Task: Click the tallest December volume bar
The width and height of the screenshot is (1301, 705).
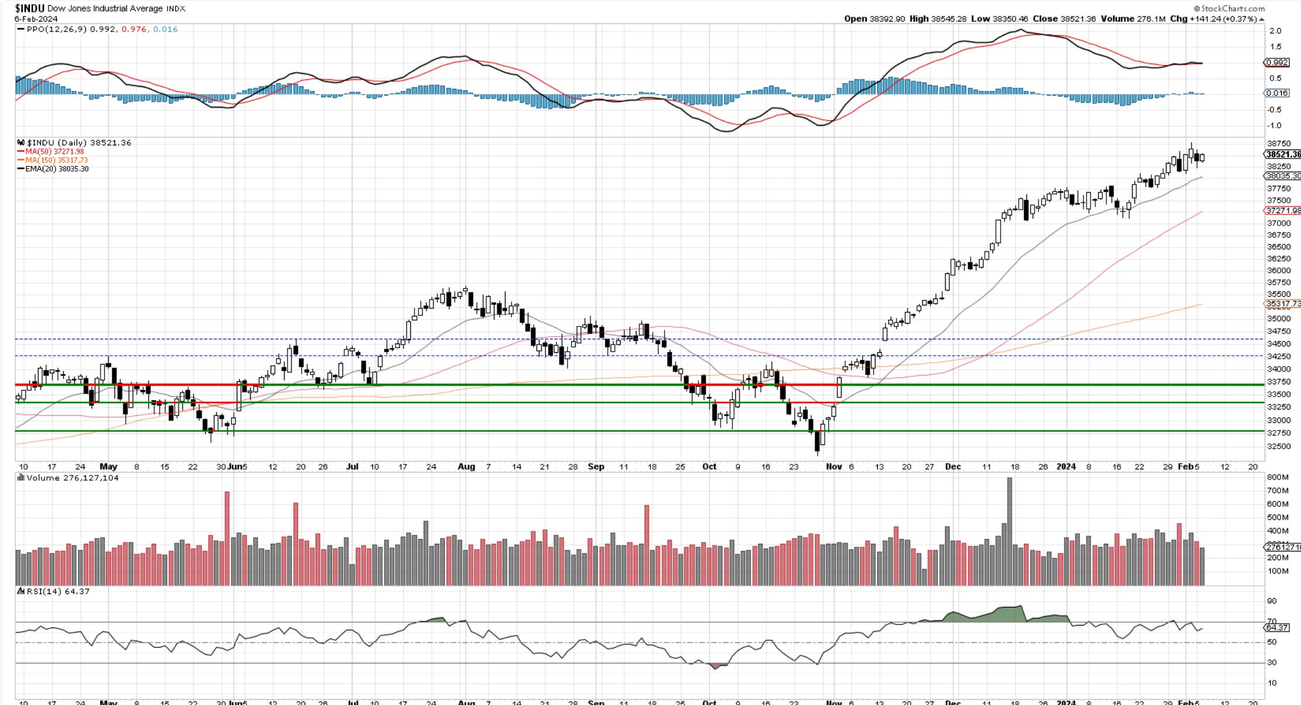Action: tap(1009, 530)
